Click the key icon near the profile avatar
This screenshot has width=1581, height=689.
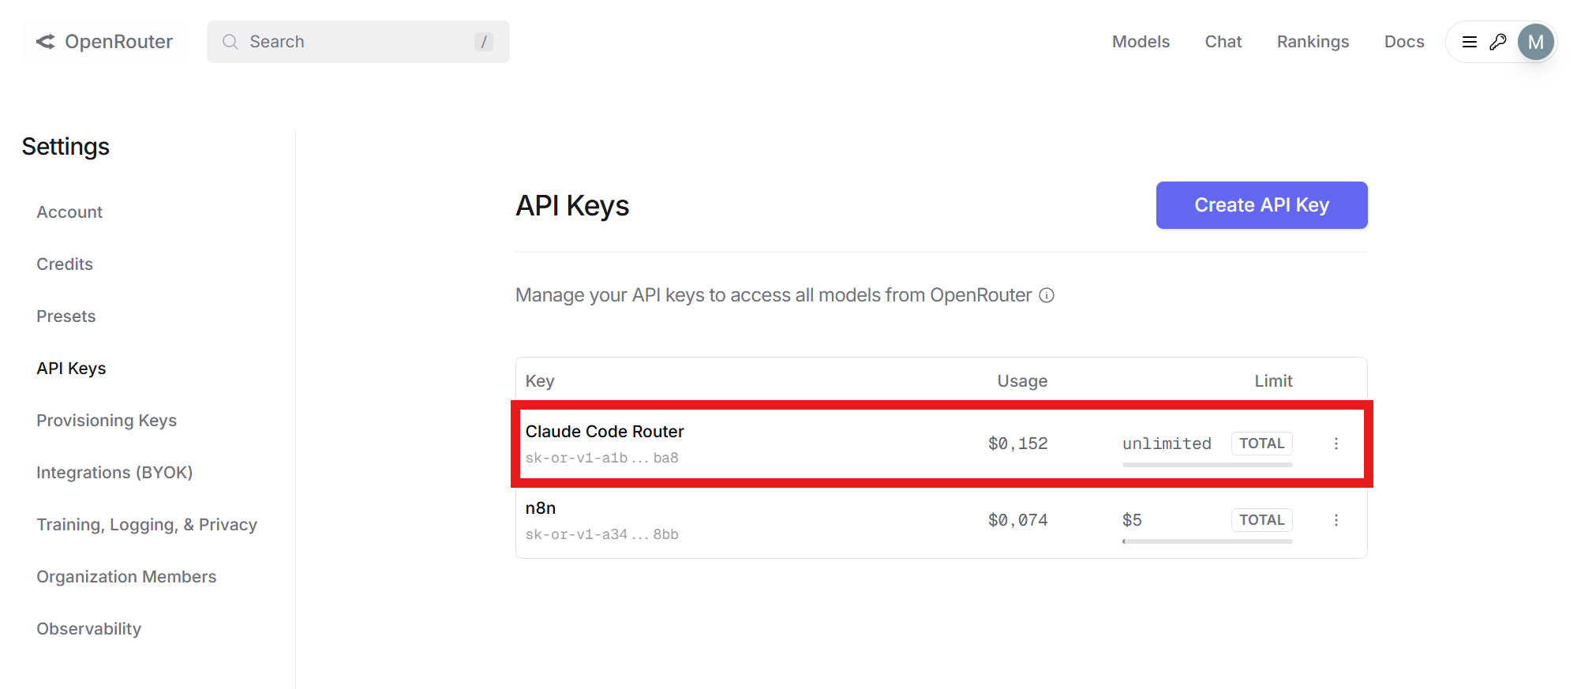tap(1497, 42)
